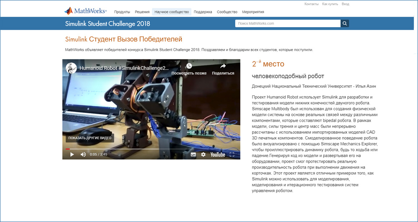The width and height of the screenshot is (418, 222).
Task: Click Simulink Student Challenge 2018 banner title
Action: (x=107, y=24)
